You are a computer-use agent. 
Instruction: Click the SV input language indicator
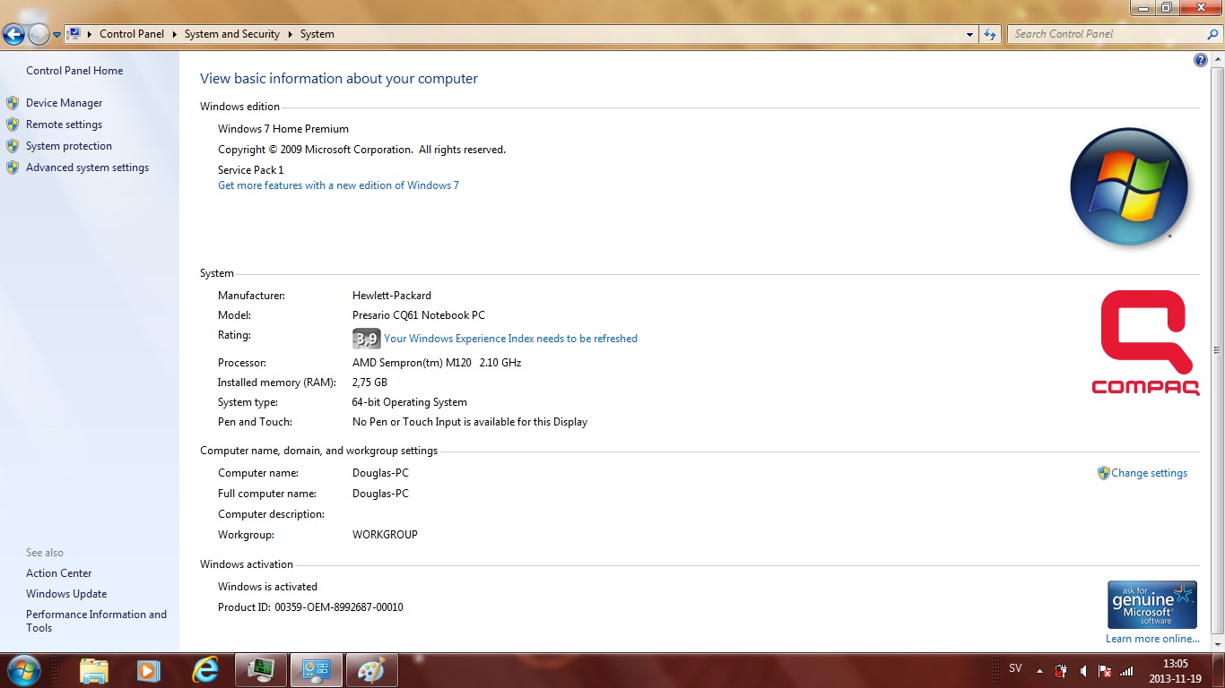click(x=1015, y=668)
